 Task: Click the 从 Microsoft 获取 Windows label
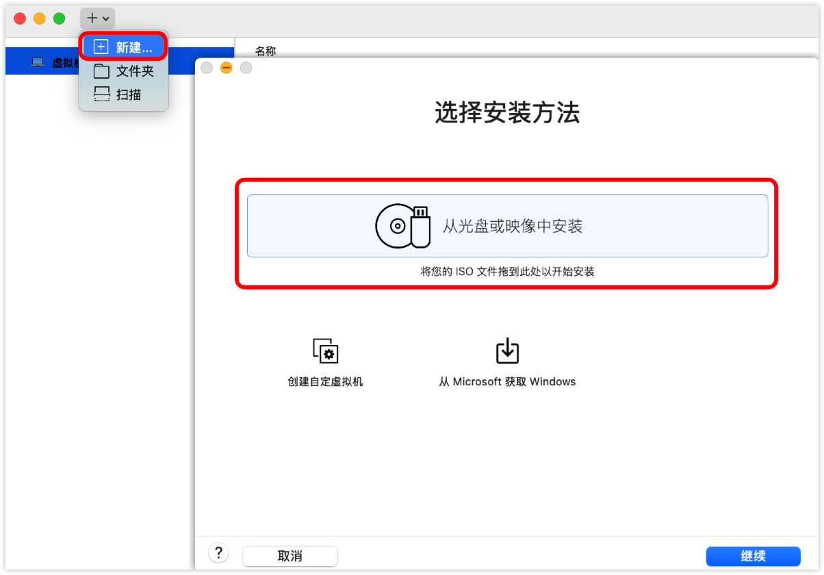tap(507, 382)
